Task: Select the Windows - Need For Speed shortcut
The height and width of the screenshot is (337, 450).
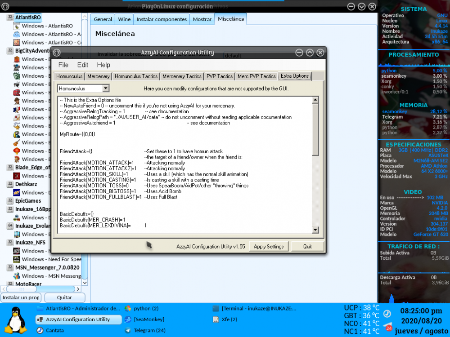Action: pos(51,259)
